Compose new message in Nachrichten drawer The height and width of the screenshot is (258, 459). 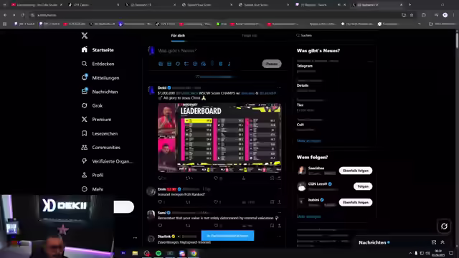[434, 242]
